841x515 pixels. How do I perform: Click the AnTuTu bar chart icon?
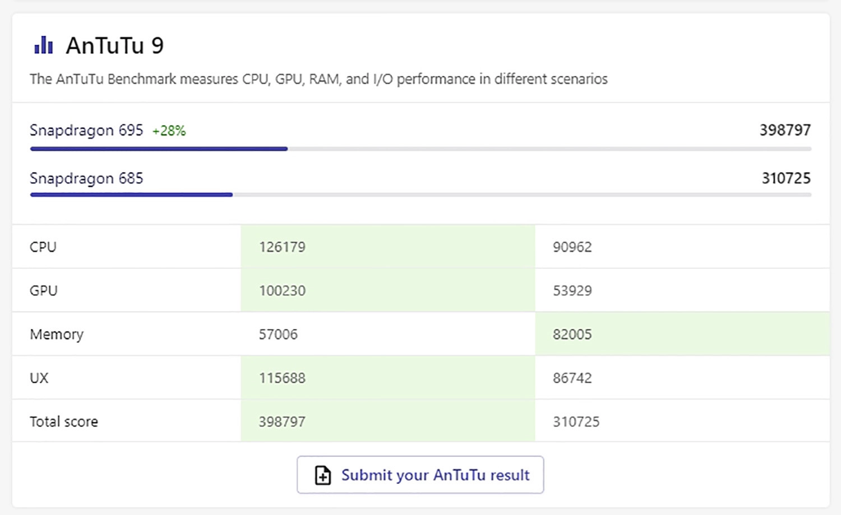44,45
